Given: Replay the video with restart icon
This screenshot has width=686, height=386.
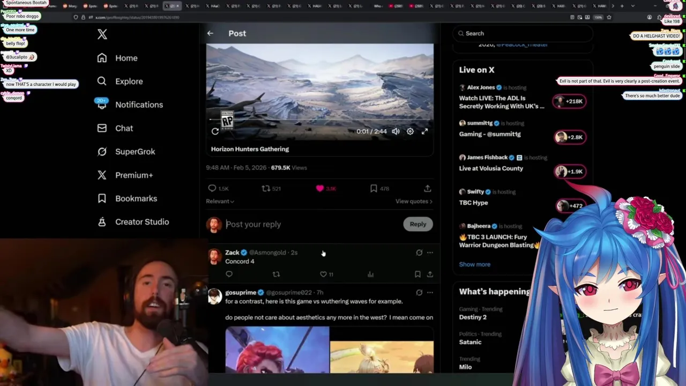Looking at the screenshot, I should click(x=215, y=131).
